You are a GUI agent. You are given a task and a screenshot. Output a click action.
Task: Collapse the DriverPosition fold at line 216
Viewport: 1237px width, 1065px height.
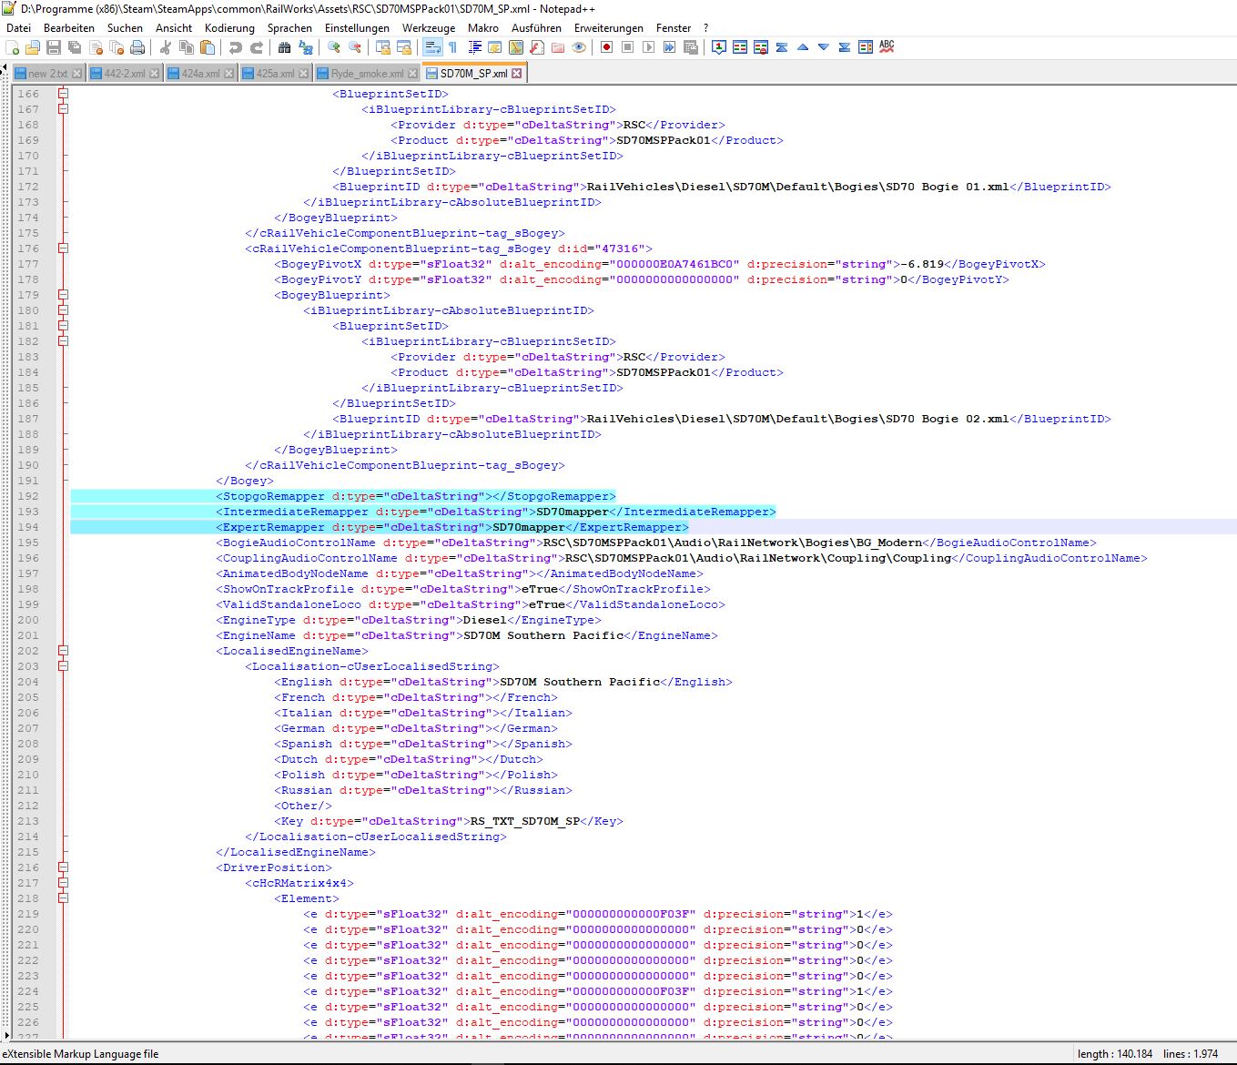tap(63, 867)
